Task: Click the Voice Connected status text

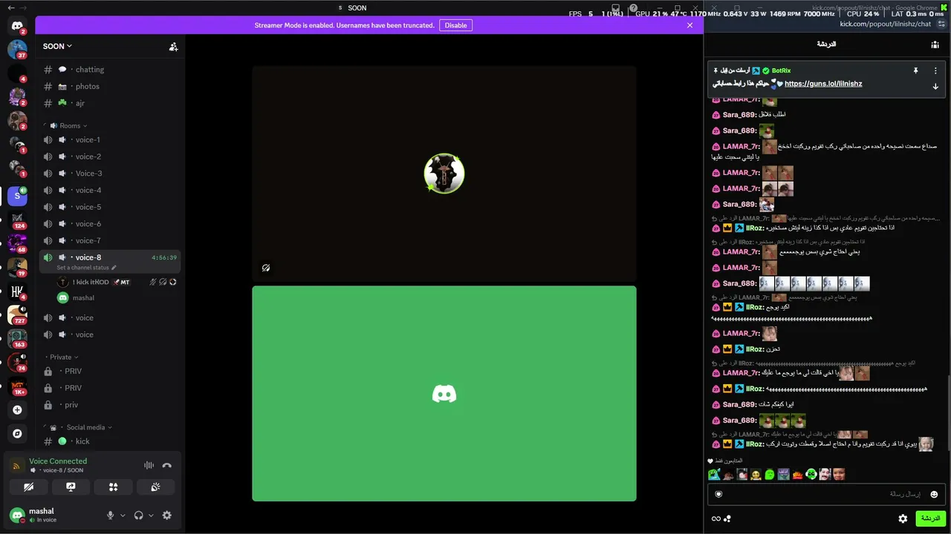Action: coord(58,461)
